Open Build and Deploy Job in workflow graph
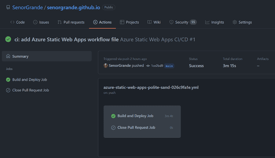 tap(135, 116)
